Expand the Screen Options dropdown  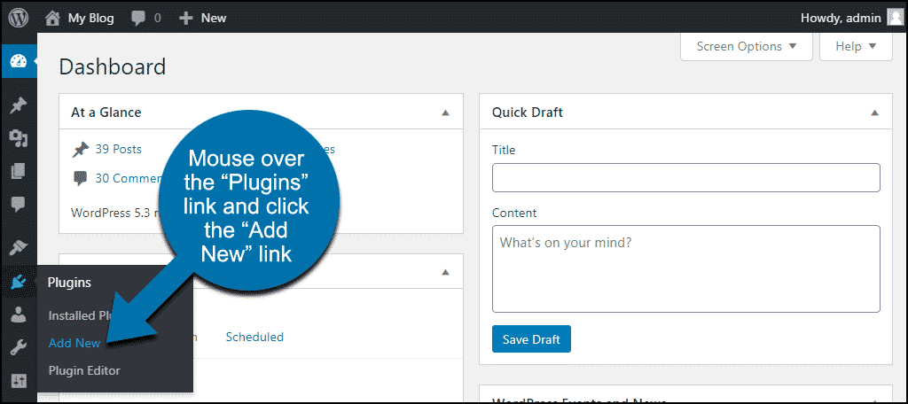(747, 46)
